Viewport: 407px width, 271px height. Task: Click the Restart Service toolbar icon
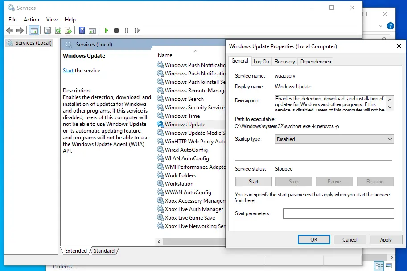tap(136, 30)
